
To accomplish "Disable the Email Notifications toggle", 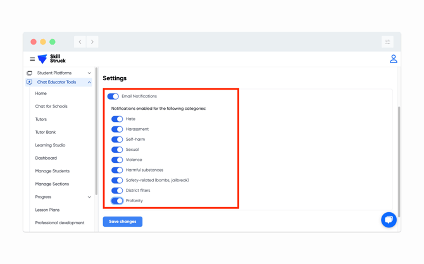I will 113,97.
